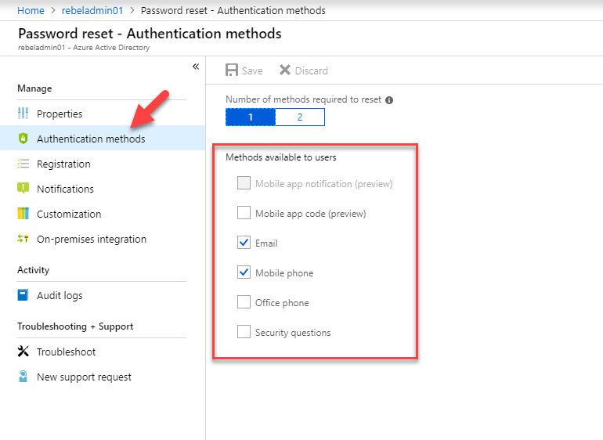Screen dimensions: 603x440
Task: Go to Home breadcrumb link
Action: (31, 10)
